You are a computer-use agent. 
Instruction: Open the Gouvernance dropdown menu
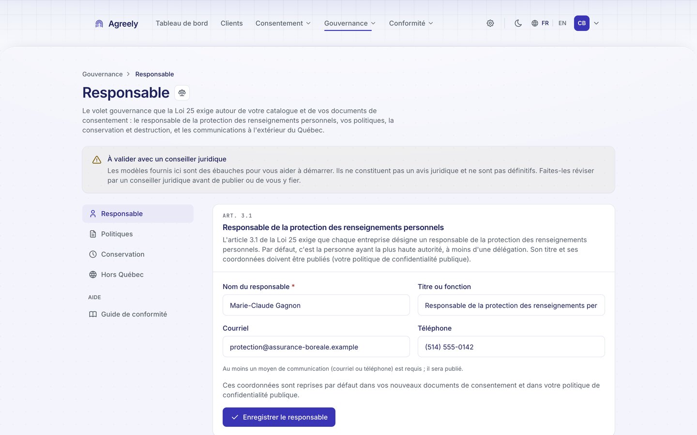[350, 23]
